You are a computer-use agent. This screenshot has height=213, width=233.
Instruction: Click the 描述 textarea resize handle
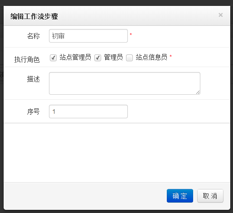pyautogui.click(x=198, y=92)
